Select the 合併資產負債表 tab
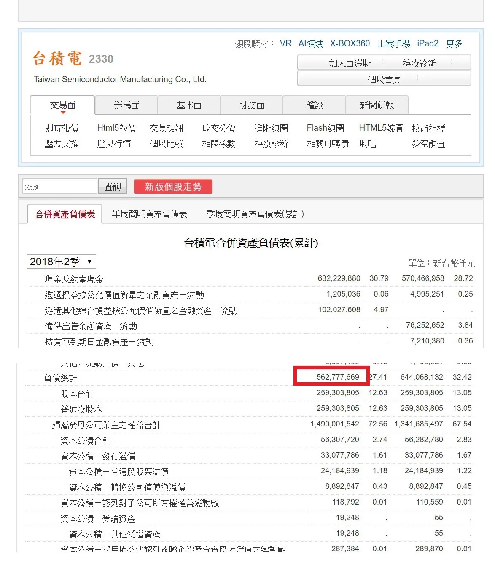Screen dimensions: 495x572 pos(65,214)
